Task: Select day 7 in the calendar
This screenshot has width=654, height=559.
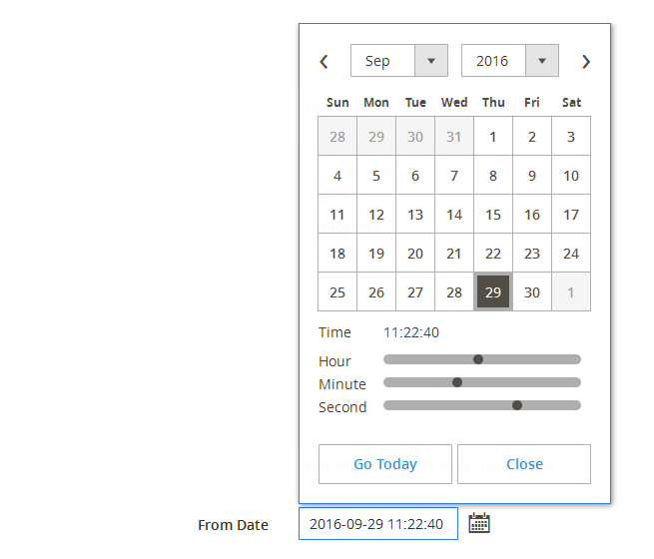Action: [454, 176]
